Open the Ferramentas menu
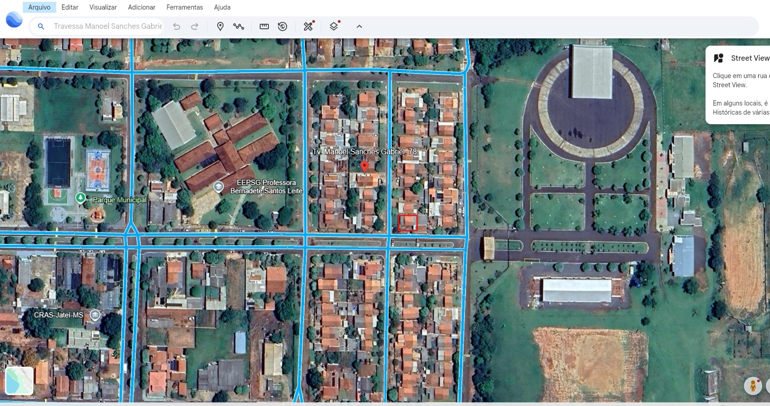Image resolution: width=770 pixels, height=406 pixels. point(185,7)
